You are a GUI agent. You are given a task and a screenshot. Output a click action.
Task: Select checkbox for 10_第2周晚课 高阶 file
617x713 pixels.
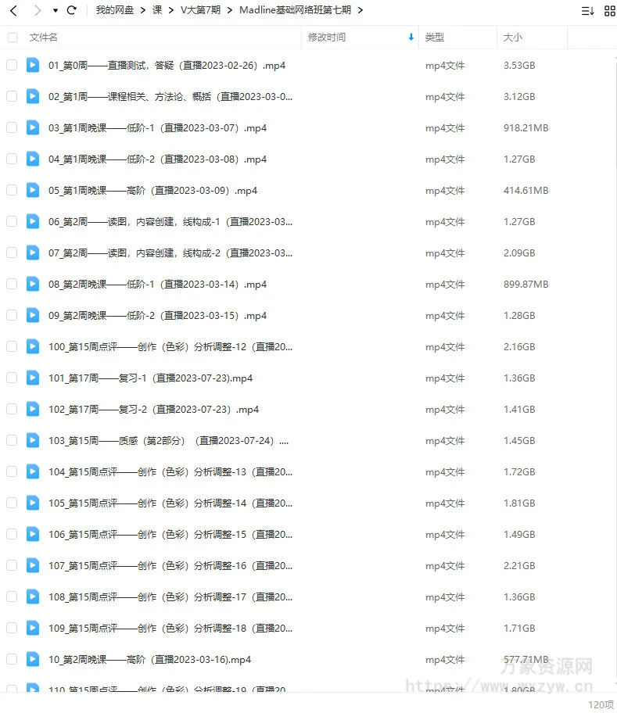click(x=12, y=659)
